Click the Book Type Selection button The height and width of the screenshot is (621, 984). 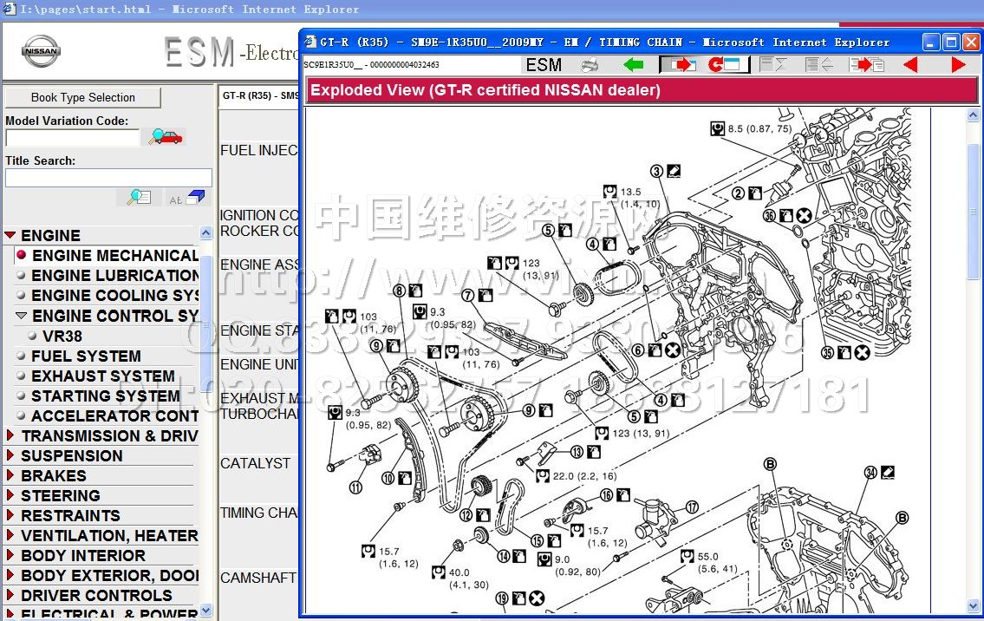pyautogui.click(x=83, y=97)
